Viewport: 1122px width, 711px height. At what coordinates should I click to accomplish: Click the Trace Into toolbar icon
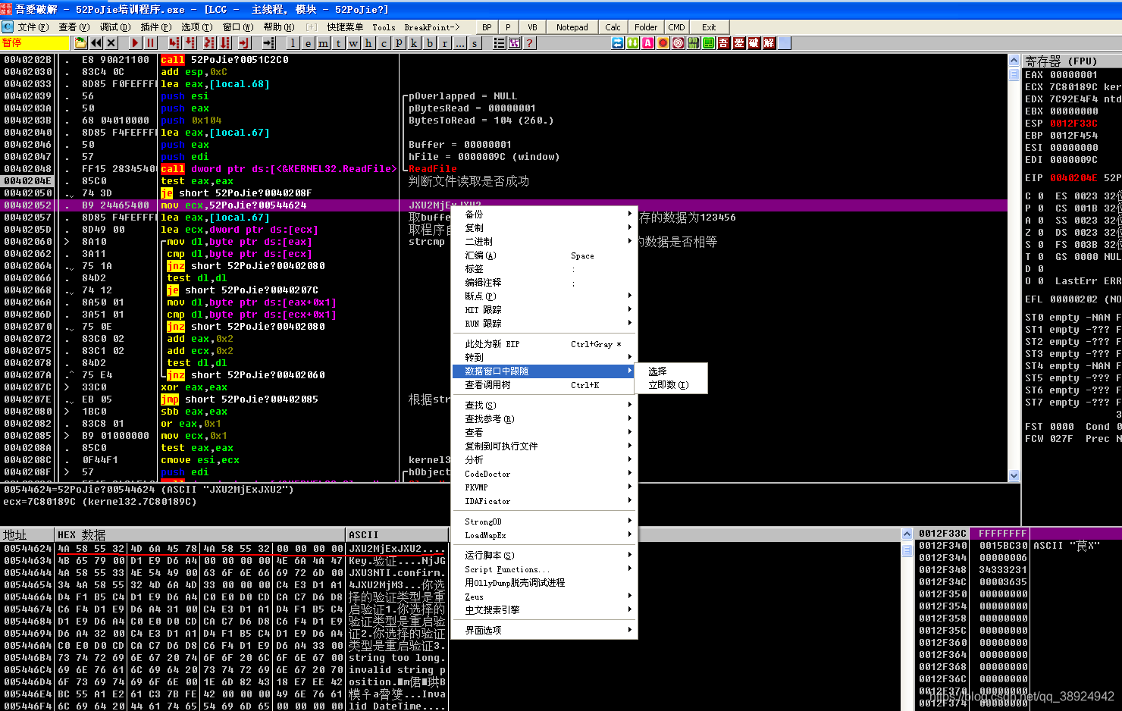209,43
